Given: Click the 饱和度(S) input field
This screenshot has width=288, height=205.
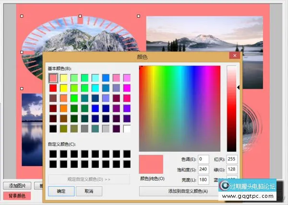Looking at the screenshot, I should pyautogui.click(x=204, y=170).
